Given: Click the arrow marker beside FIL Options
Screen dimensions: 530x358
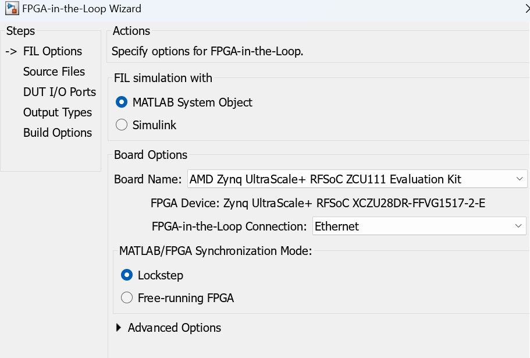Looking at the screenshot, I should (x=12, y=51).
